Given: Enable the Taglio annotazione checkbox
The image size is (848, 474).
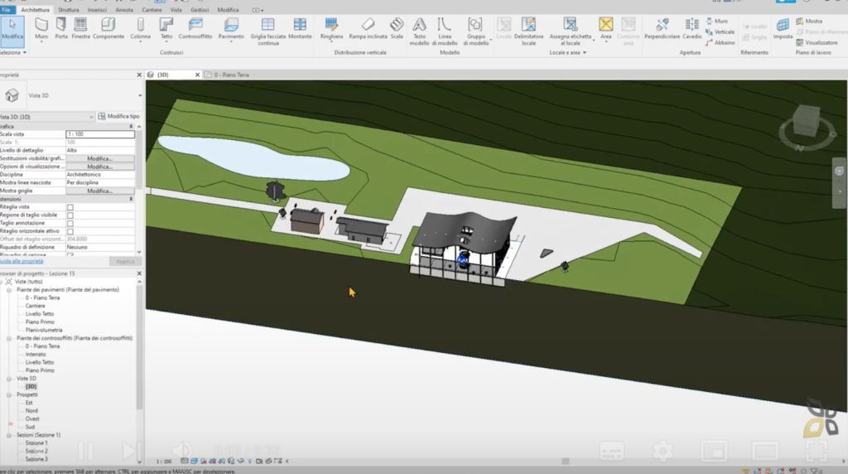Looking at the screenshot, I should [70, 224].
